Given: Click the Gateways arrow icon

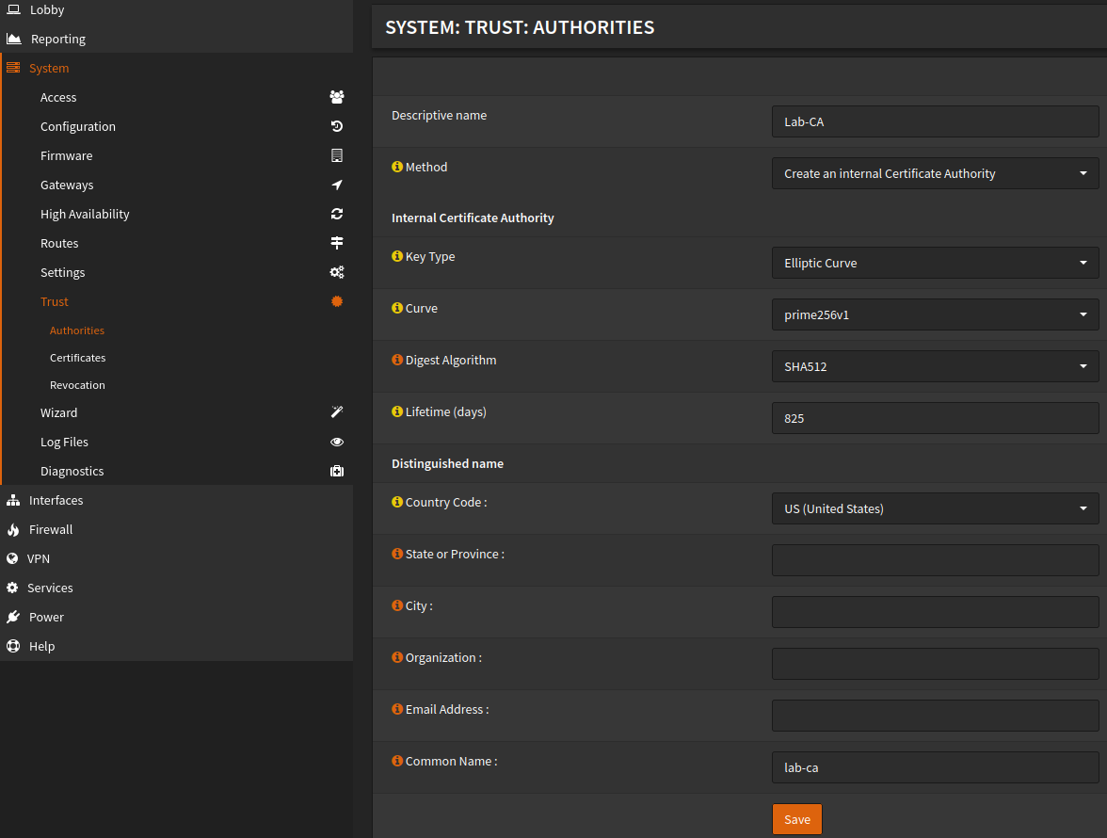Looking at the screenshot, I should pyautogui.click(x=337, y=185).
